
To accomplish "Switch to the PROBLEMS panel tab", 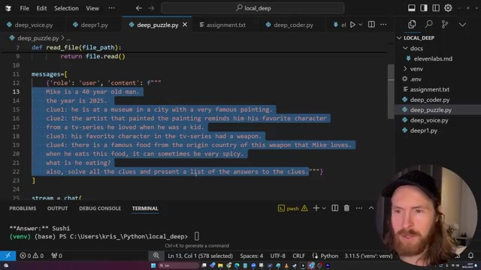I will tap(23, 208).
